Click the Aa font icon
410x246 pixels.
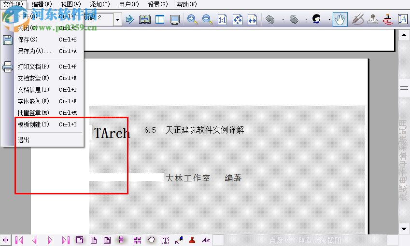(206, 240)
